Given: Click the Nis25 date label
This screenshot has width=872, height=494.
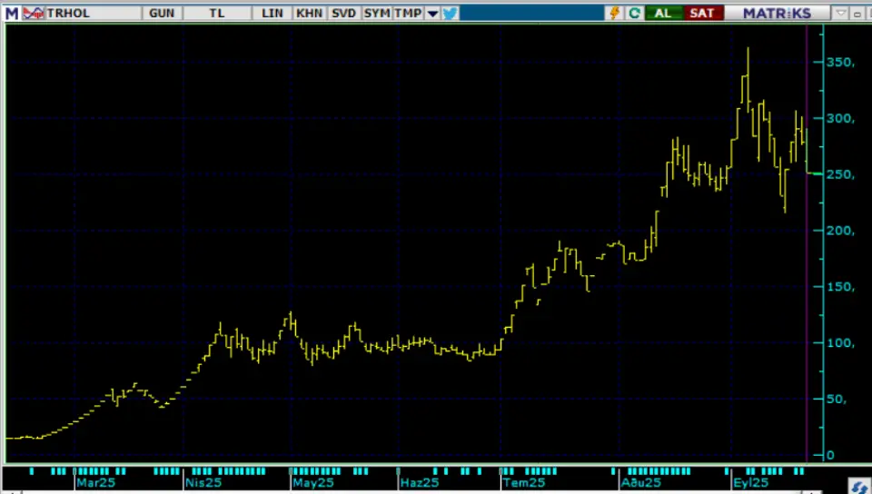Looking at the screenshot, I should 203,483.
